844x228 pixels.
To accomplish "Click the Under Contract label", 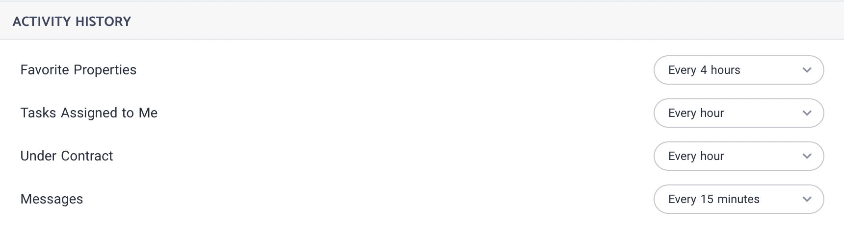I will tap(67, 156).
